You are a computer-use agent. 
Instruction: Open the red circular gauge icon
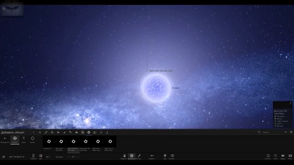[41, 156]
